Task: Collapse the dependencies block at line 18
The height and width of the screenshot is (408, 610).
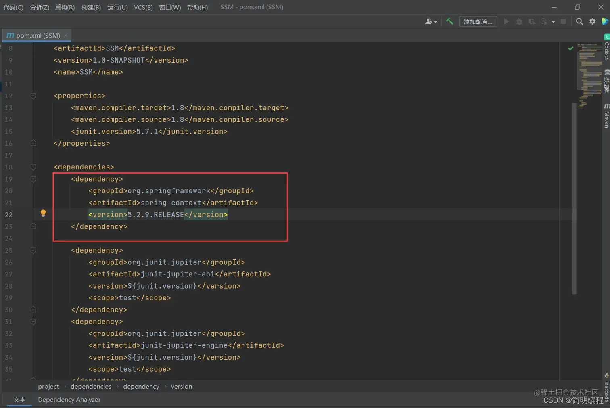Action: coord(33,167)
